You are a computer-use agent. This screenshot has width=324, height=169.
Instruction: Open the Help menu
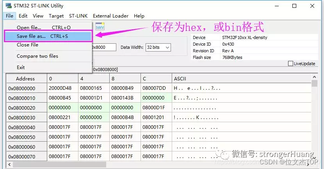pyautogui.click(x=139, y=16)
